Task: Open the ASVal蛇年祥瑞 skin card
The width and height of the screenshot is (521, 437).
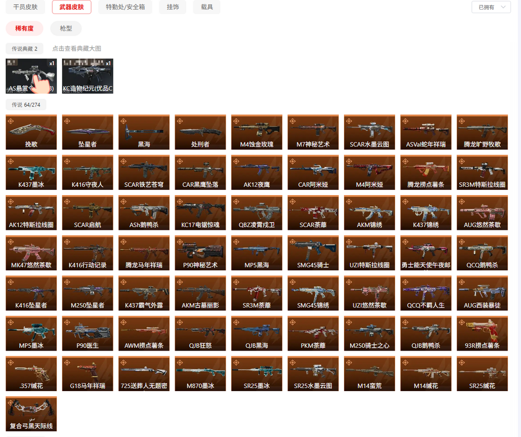Action: click(426, 132)
